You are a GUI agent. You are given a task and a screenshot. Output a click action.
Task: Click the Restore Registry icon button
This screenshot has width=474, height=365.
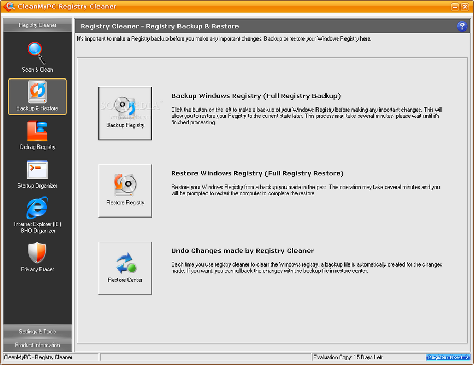pos(125,191)
